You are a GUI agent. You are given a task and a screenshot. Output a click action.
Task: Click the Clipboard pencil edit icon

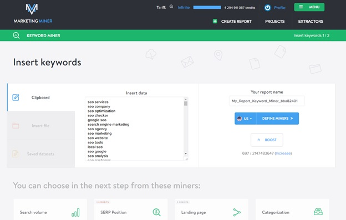pyautogui.click(x=16, y=97)
